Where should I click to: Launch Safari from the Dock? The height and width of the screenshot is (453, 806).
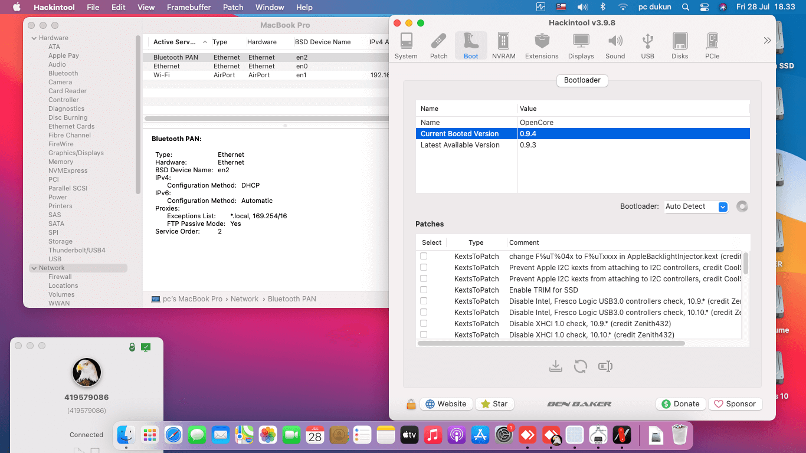click(173, 435)
